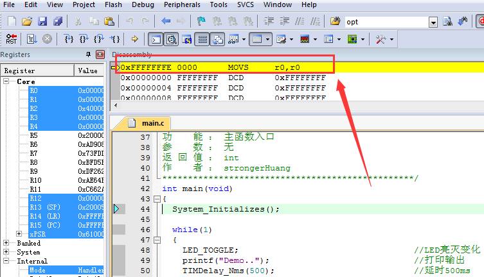Click the Step Into braces icon
The height and width of the screenshot is (277, 484).
point(69,39)
